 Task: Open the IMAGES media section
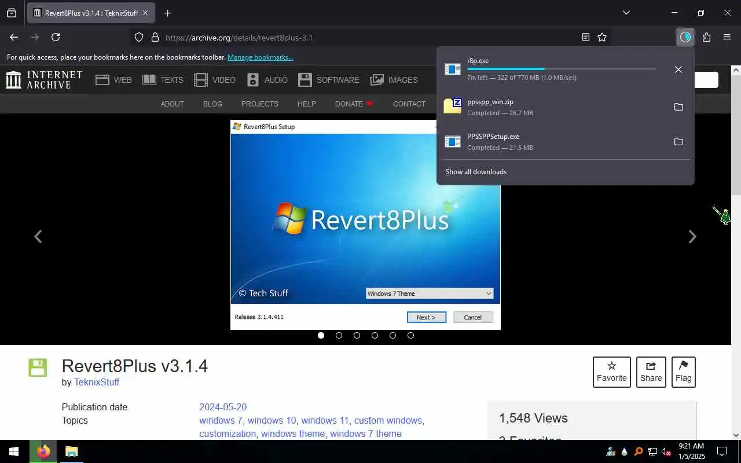[394, 80]
